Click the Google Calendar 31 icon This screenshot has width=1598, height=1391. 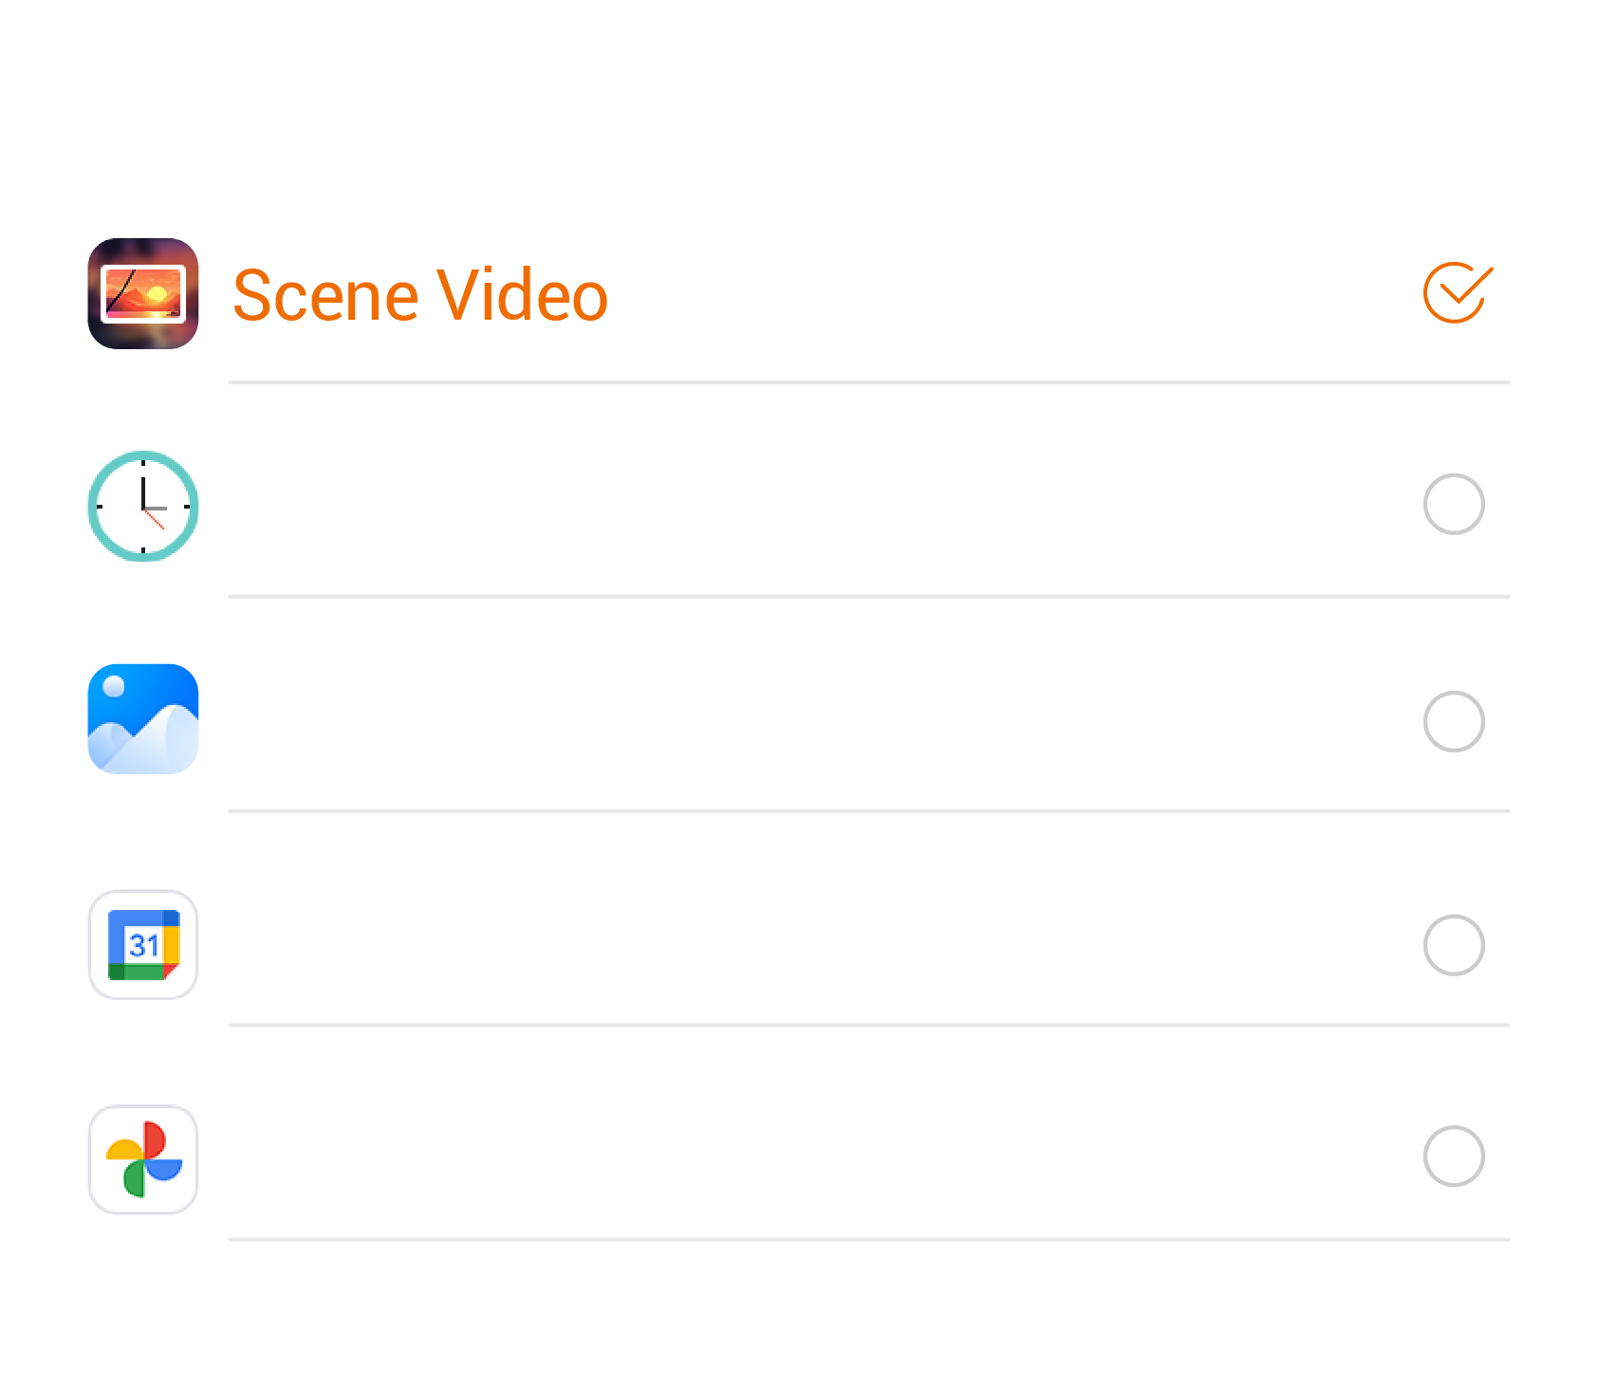tap(142, 944)
